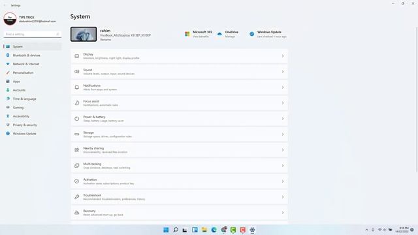418x235 pixels.
Task: Click the search magnifier in Find a setting
Action: click(x=57, y=34)
